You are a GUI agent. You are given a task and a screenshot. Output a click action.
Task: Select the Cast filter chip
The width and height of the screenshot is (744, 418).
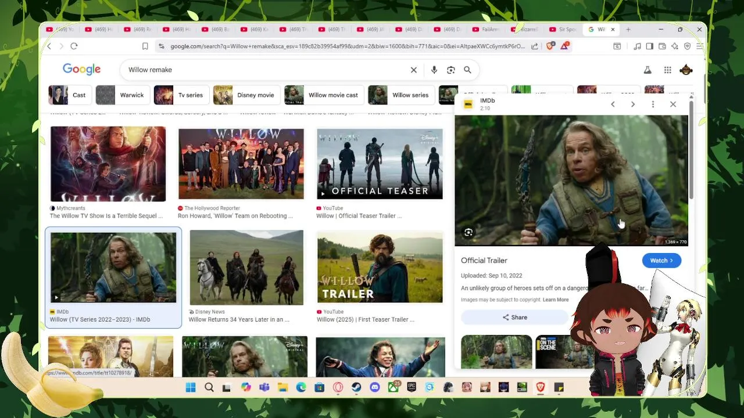pyautogui.click(x=69, y=95)
